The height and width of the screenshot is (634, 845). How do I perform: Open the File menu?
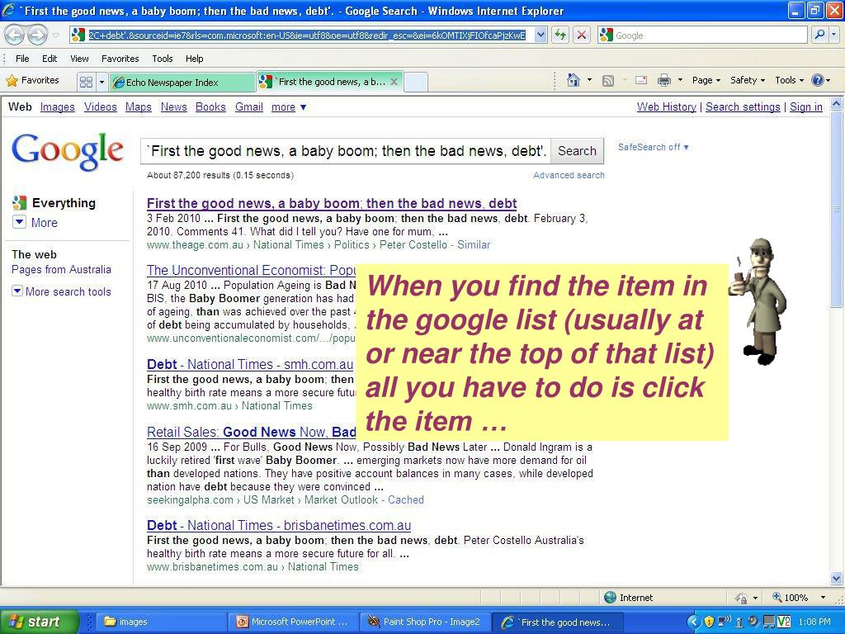point(22,59)
